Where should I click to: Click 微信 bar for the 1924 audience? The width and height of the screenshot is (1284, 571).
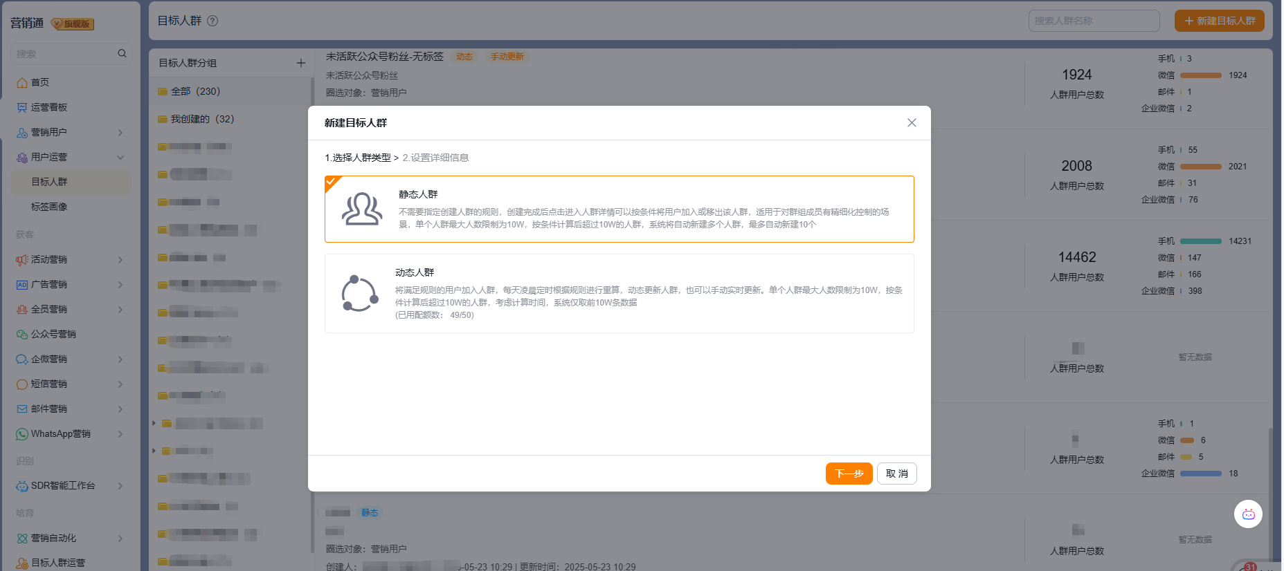pyautogui.click(x=1200, y=75)
